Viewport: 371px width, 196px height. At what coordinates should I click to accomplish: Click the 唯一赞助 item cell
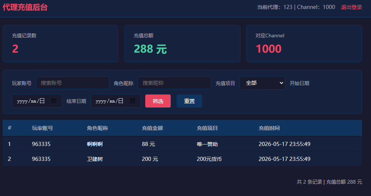tap(207, 144)
